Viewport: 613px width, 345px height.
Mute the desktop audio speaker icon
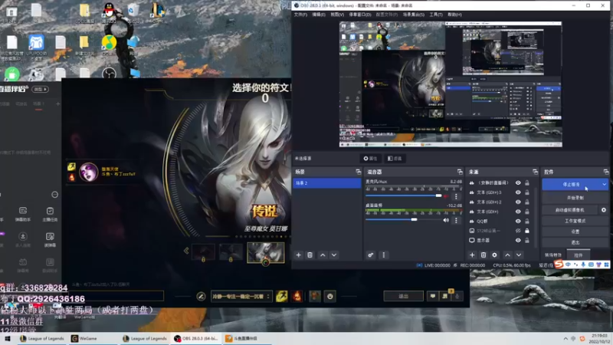[x=446, y=220]
